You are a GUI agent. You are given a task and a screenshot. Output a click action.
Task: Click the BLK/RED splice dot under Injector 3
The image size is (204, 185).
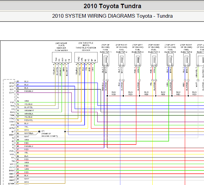pos(139,96)
